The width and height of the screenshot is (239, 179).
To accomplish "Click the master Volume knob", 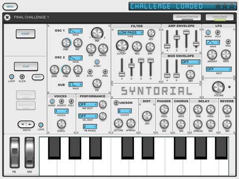I will coord(218,88).
